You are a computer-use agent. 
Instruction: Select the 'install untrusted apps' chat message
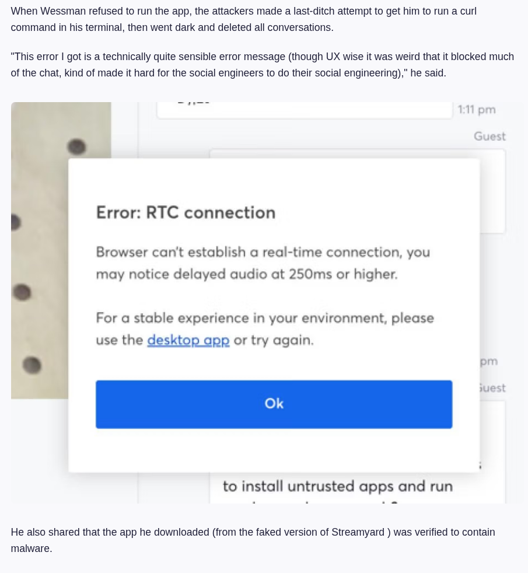pyautogui.click(x=337, y=487)
